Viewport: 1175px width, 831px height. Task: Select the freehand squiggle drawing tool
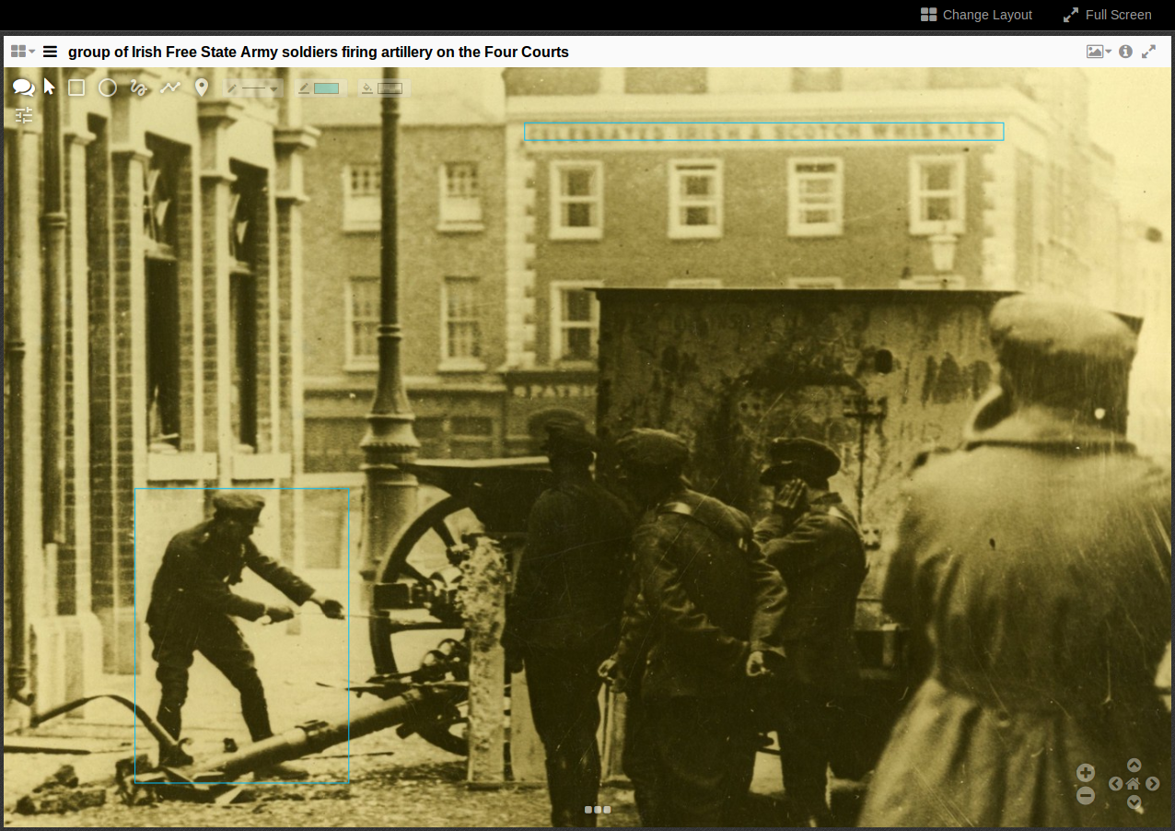[139, 88]
